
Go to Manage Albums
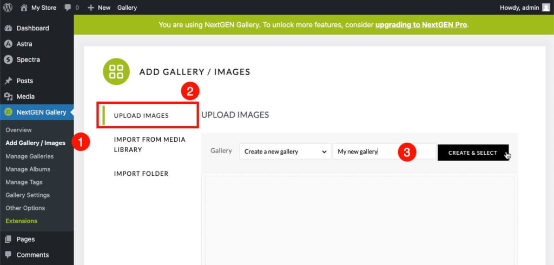pyautogui.click(x=28, y=169)
